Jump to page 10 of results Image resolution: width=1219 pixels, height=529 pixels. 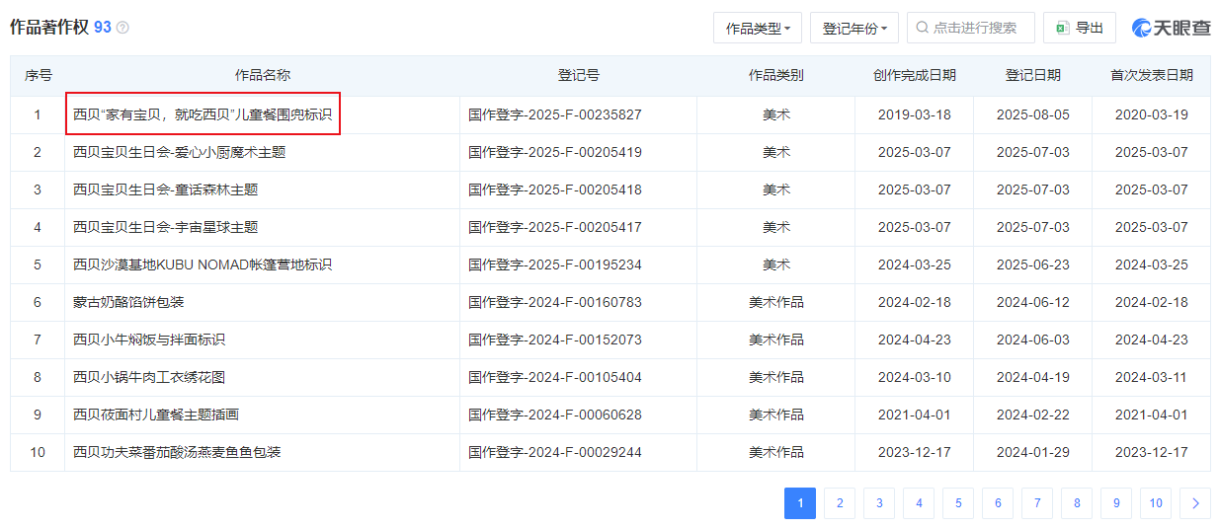coord(1156,503)
